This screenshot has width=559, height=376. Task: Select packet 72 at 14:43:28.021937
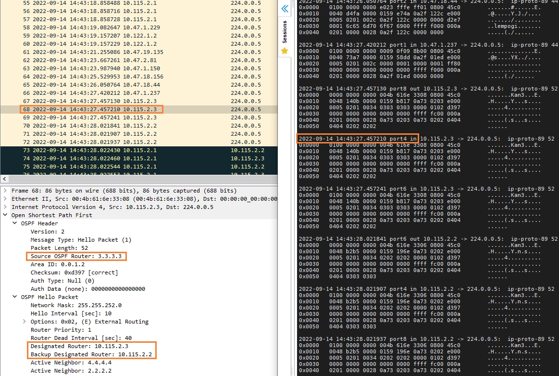(139, 143)
